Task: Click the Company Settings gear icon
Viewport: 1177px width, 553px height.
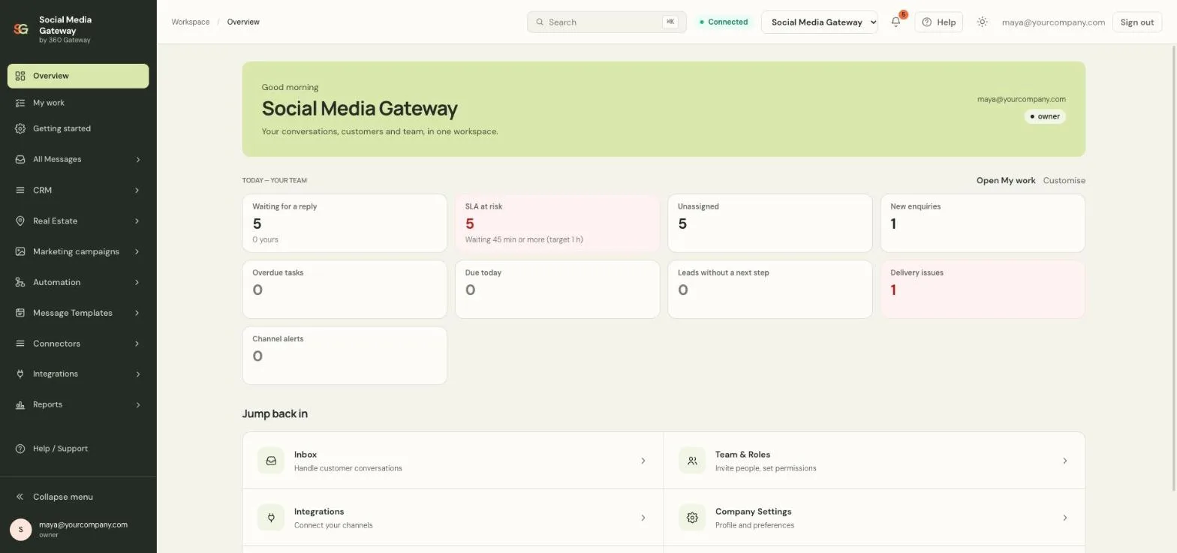Action: coord(692,518)
